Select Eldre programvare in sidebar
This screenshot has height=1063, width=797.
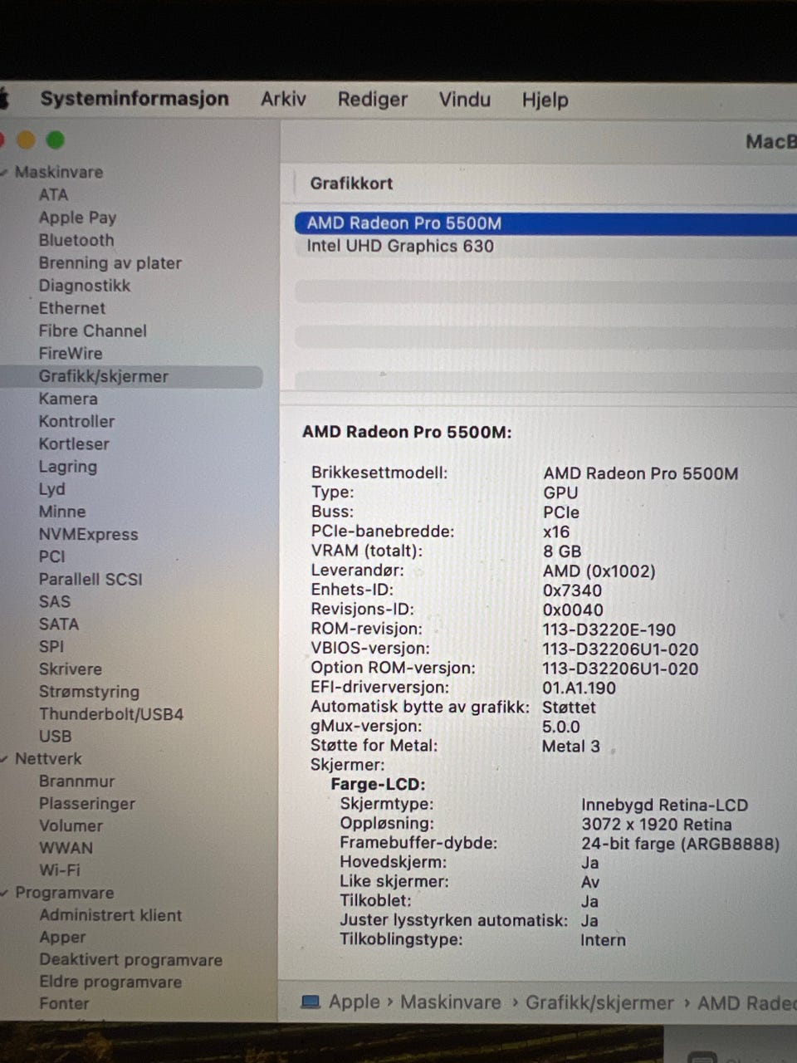(x=110, y=982)
